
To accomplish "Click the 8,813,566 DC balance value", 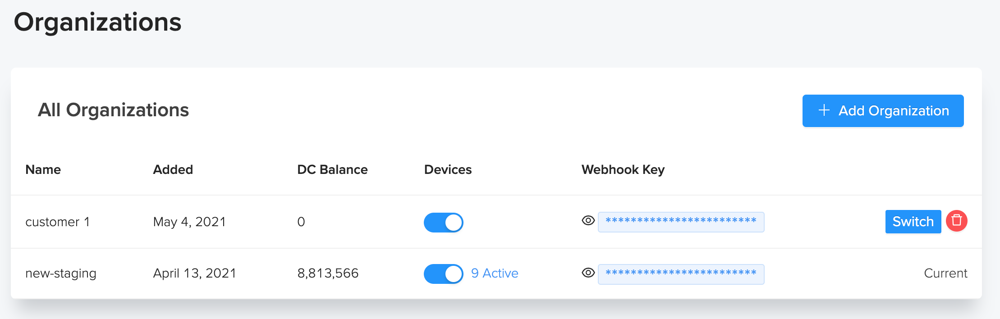I will click(328, 273).
